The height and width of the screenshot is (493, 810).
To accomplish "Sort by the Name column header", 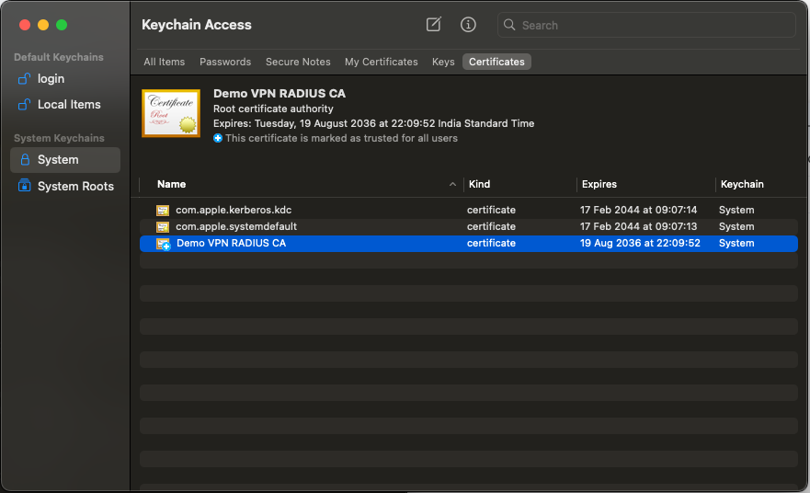I will pos(172,184).
